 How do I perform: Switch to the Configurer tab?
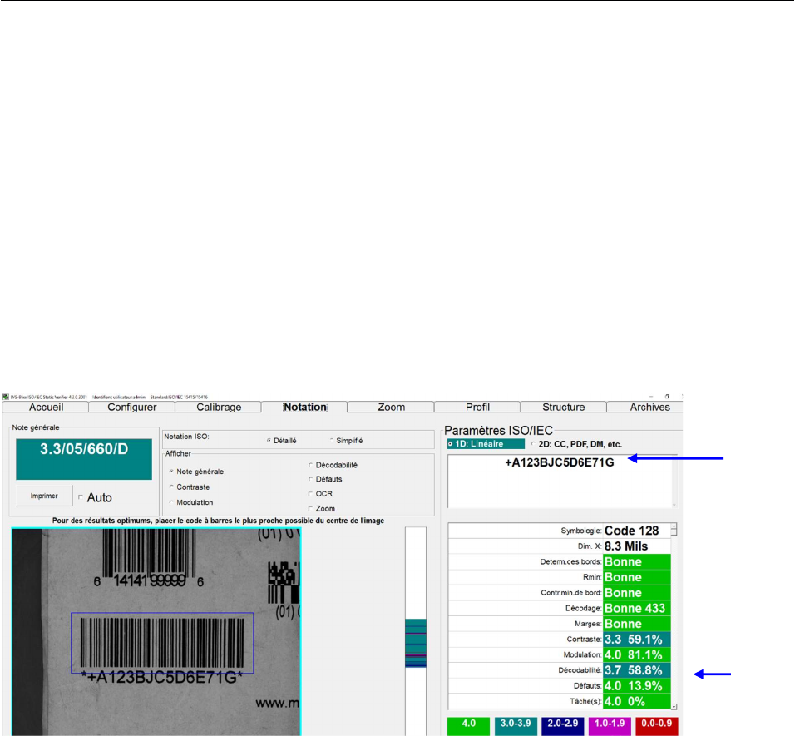132,407
